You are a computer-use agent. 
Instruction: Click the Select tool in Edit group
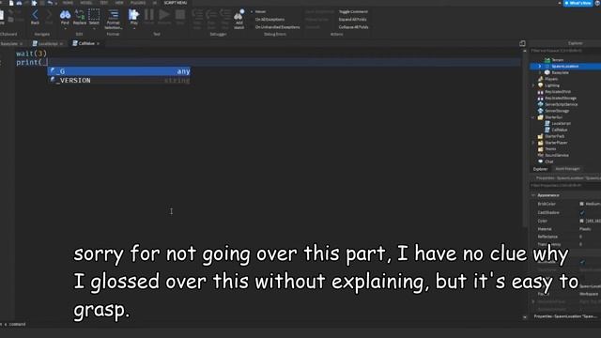(94, 17)
